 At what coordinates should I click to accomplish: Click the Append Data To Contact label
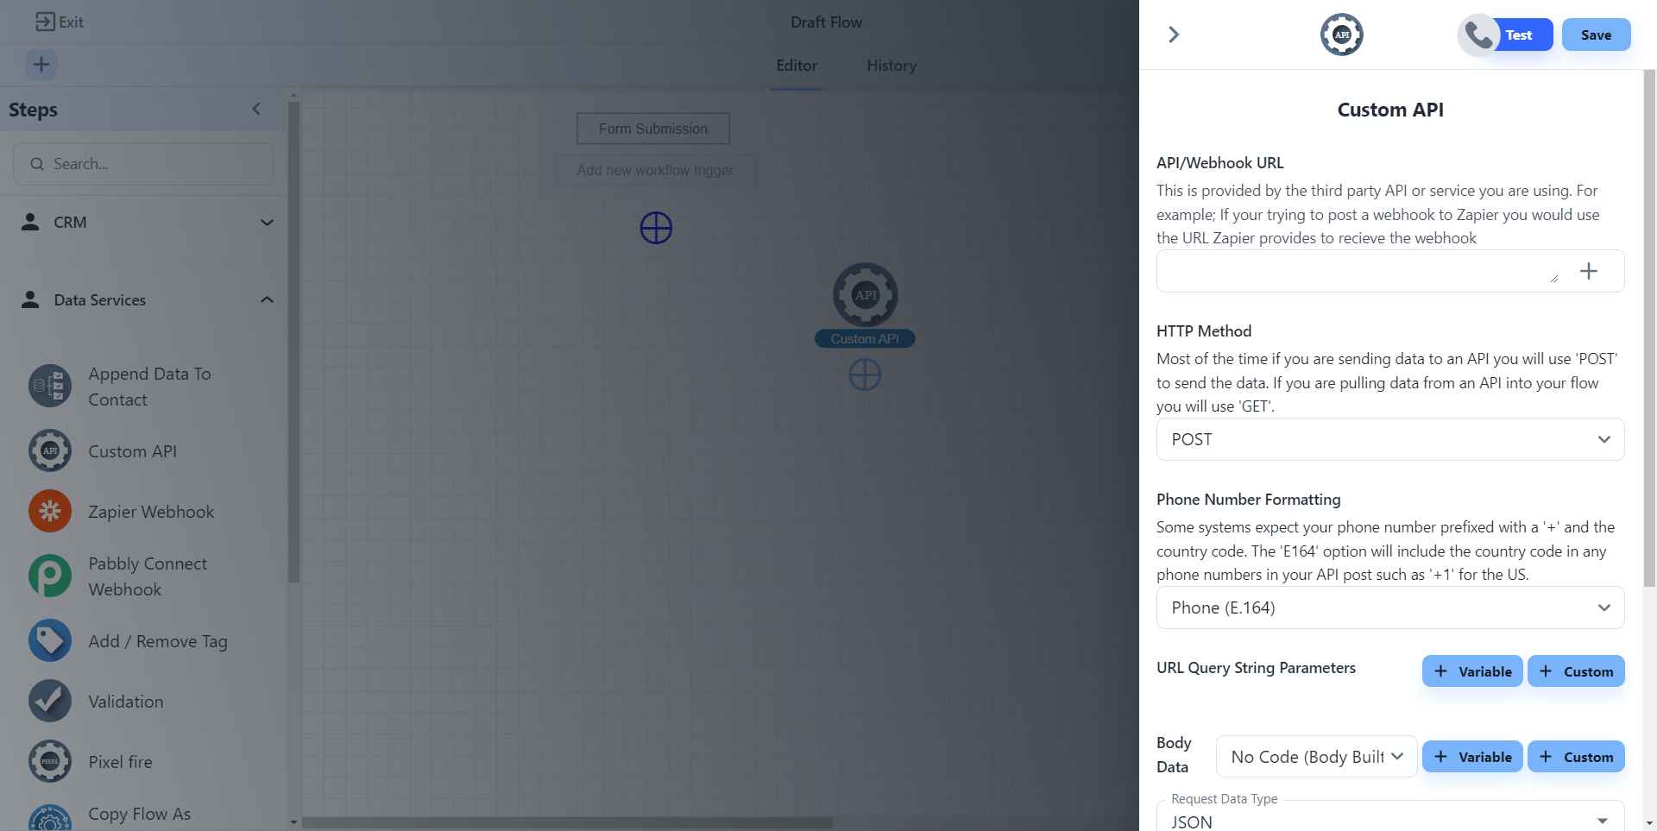click(x=149, y=387)
